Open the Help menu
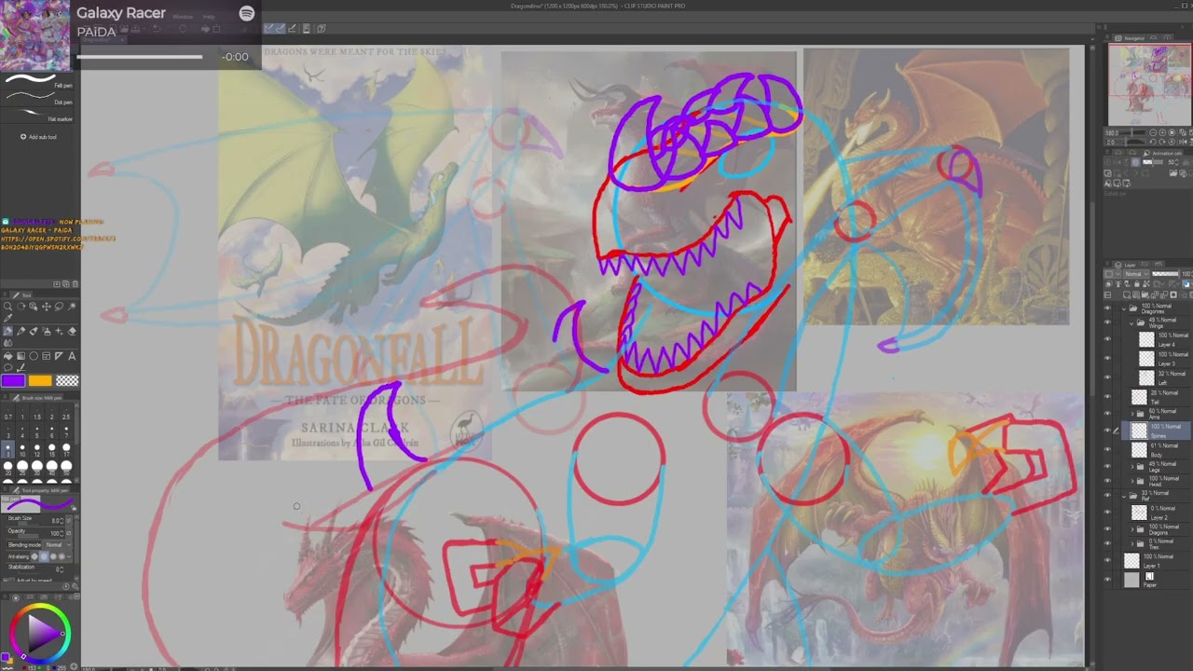1193x671 pixels. (209, 17)
